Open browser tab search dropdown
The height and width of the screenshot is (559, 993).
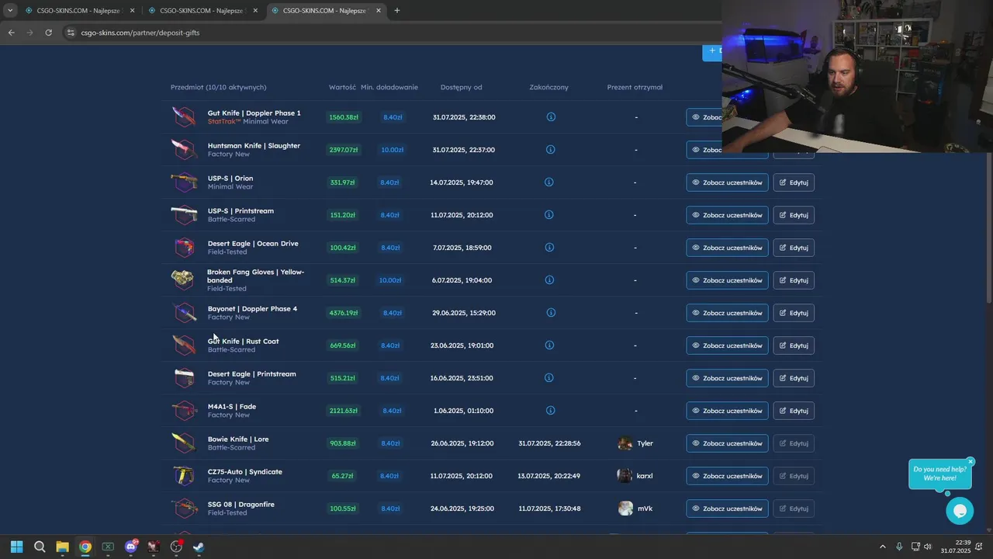coord(9,11)
